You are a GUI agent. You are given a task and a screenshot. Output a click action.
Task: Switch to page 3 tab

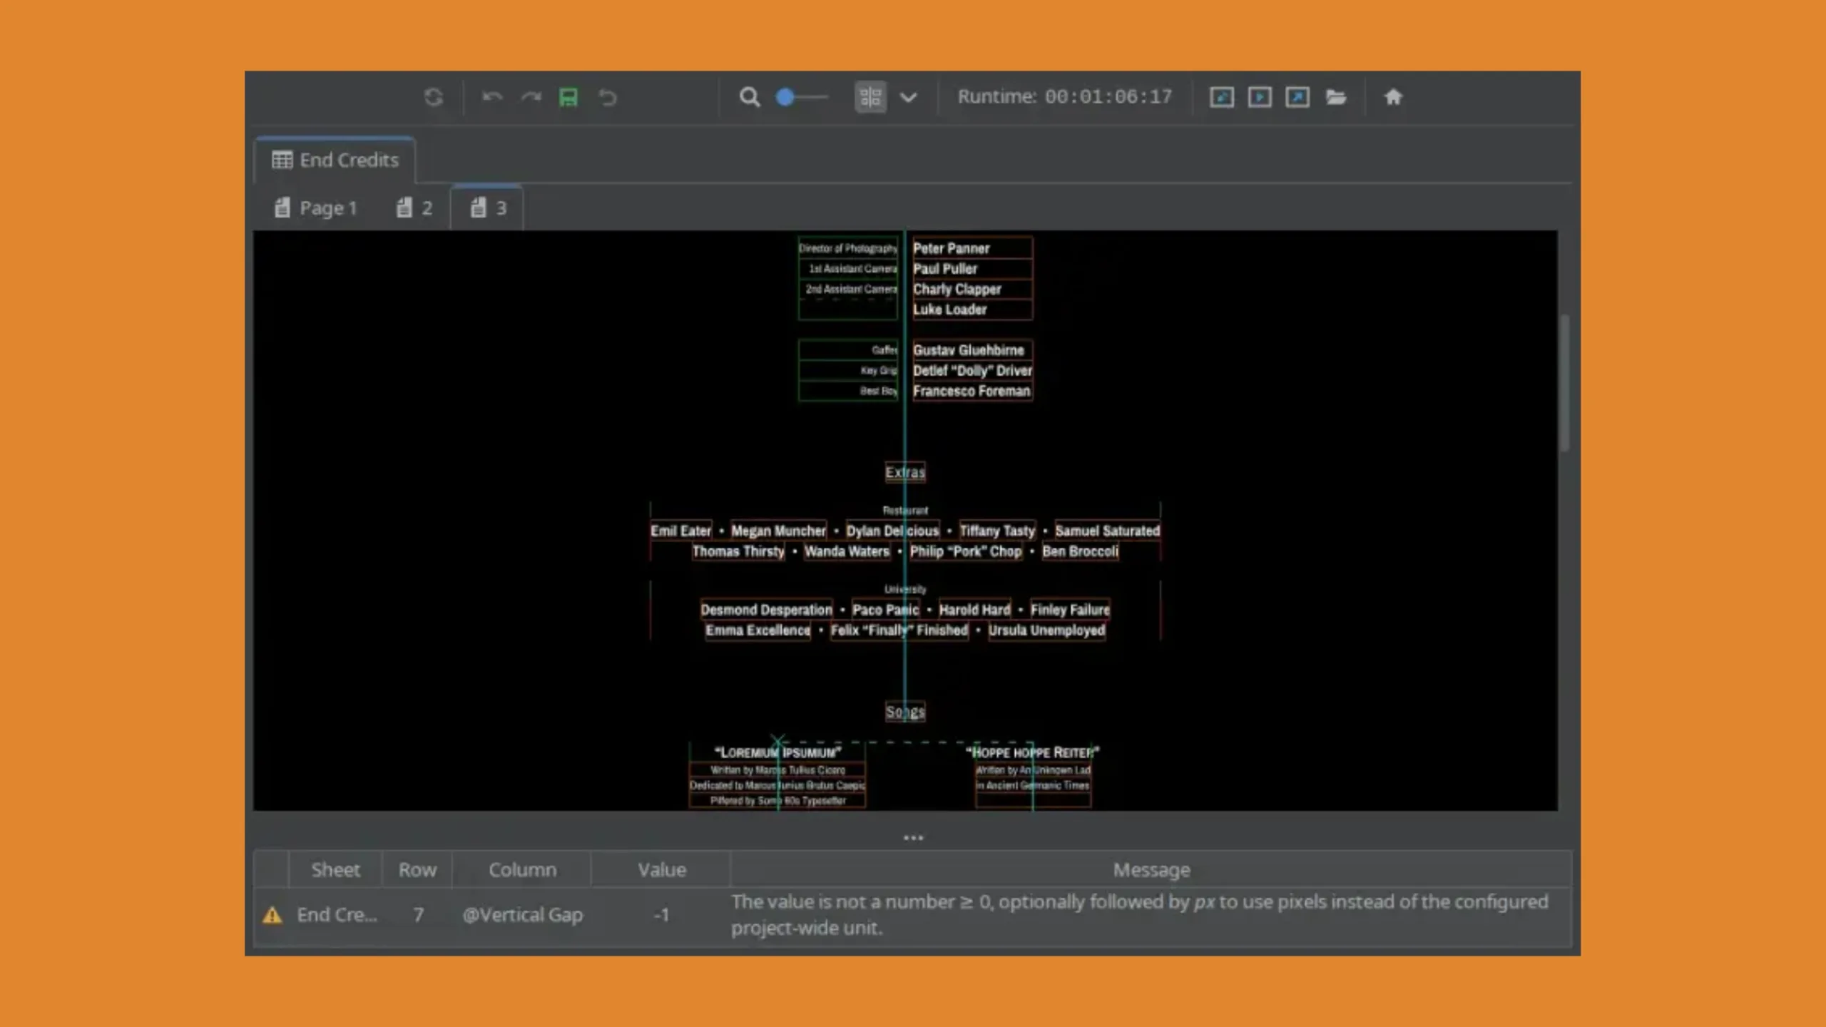coord(488,208)
